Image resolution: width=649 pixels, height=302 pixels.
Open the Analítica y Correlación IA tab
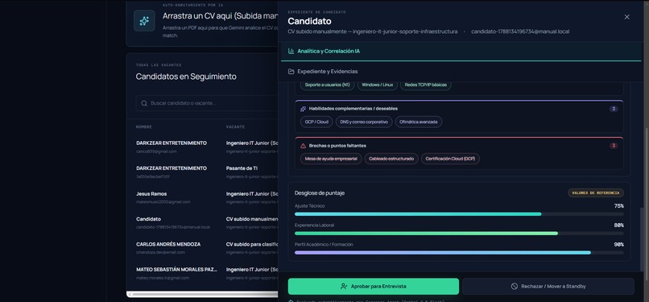pyautogui.click(x=461, y=52)
